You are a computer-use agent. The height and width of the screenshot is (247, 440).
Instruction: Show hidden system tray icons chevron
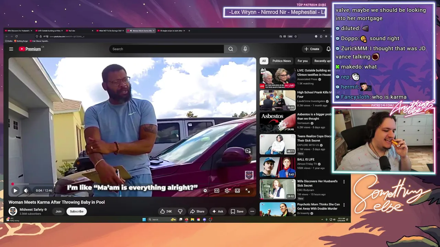[322, 220]
